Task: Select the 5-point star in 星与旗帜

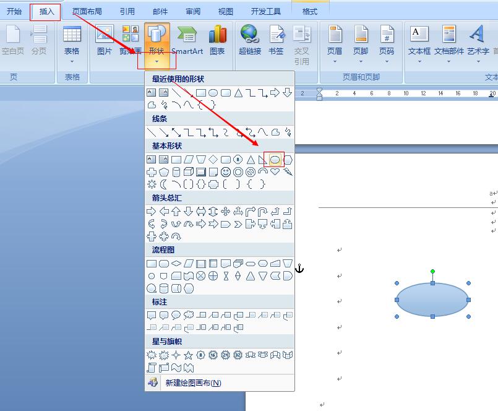Action: click(188, 355)
